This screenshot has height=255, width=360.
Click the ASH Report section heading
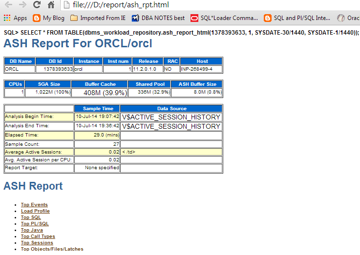click(33, 186)
